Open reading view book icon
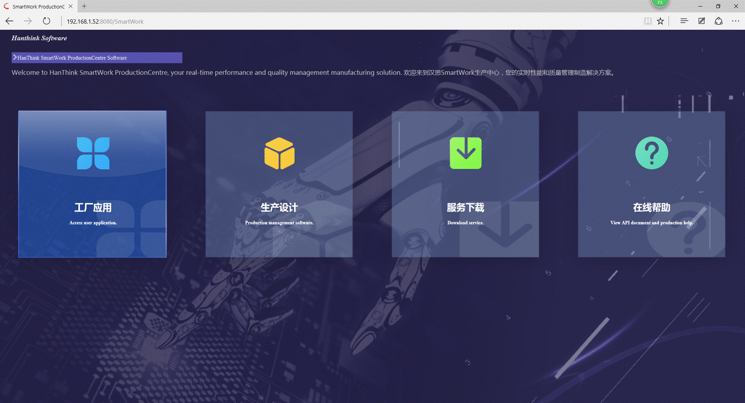745x403 pixels. coord(648,21)
